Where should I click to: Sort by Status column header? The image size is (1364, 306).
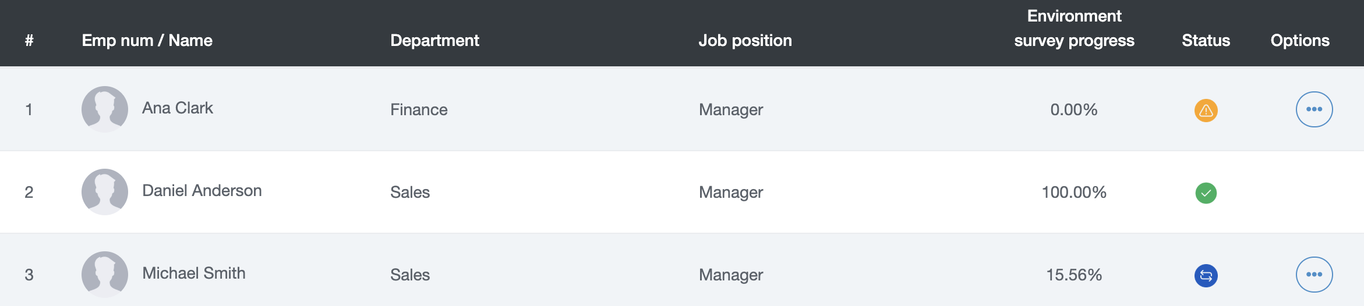1206,40
